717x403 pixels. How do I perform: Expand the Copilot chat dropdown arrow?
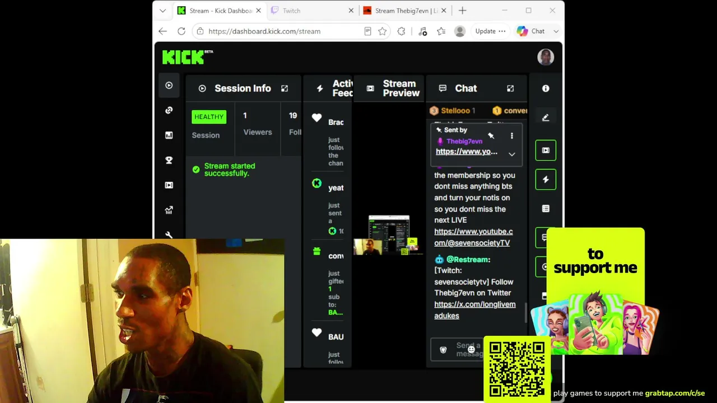click(x=556, y=31)
